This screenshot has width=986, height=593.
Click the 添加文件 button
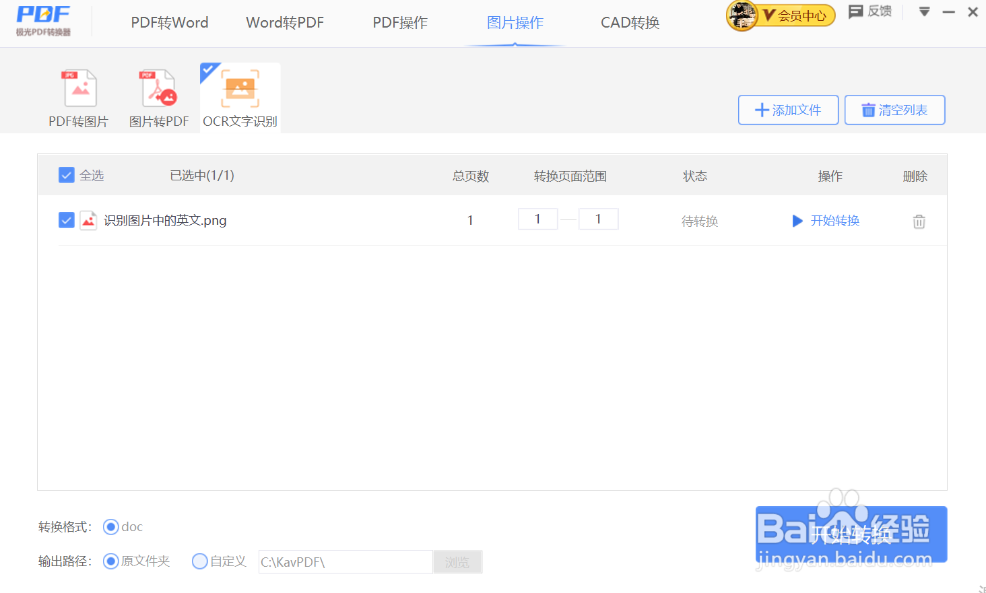(x=789, y=110)
